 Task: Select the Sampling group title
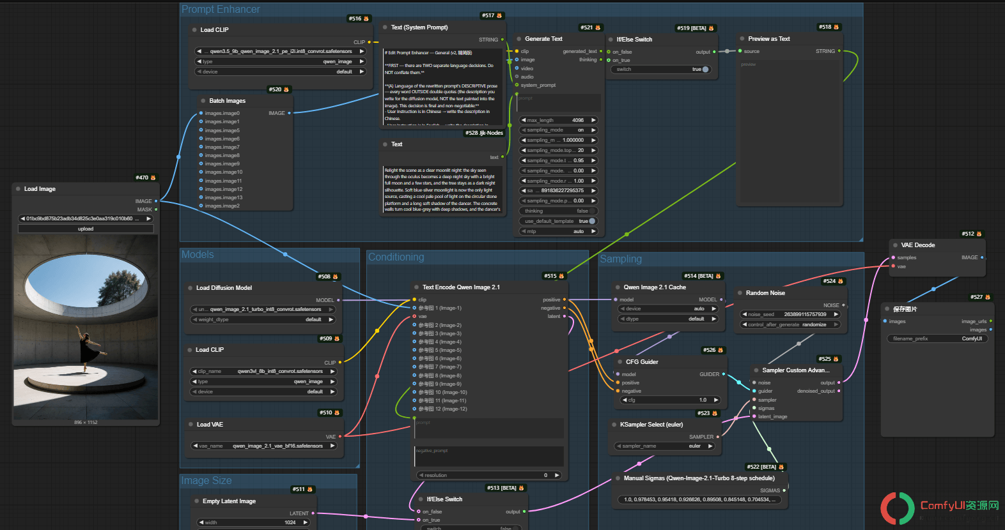pos(621,259)
